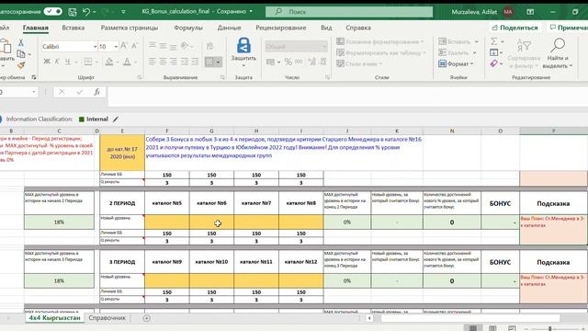Click the Format Painter brush icon

click(x=21, y=65)
